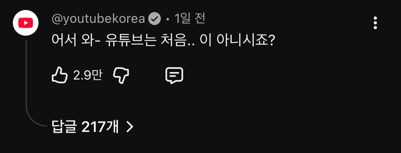Click the 217 reply count number
Screen dimensions: 401x153
(x=93, y=127)
